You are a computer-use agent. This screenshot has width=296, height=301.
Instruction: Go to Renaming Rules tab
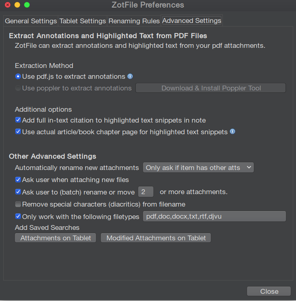(x=134, y=21)
